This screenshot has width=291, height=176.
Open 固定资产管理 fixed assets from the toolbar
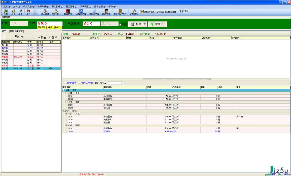(x=120, y=12)
